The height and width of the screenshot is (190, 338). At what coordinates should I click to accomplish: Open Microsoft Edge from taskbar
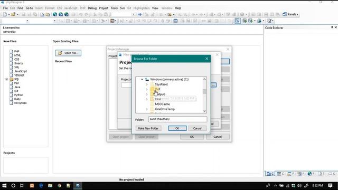click(x=41, y=185)
